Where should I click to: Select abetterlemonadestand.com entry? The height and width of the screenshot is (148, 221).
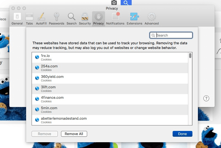(x=110, y=120)
